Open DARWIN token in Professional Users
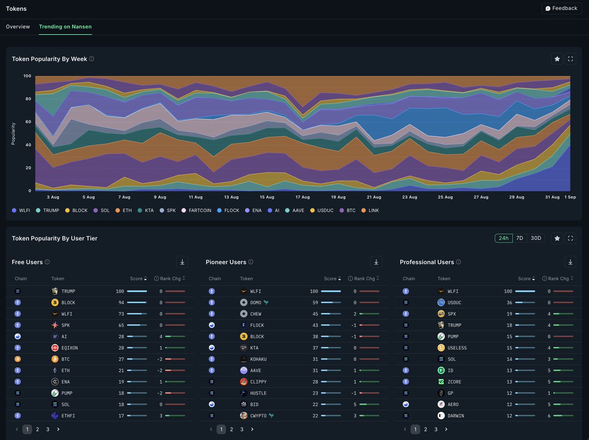The height and width of the screenshot is (440, 589). pos(456,415)
